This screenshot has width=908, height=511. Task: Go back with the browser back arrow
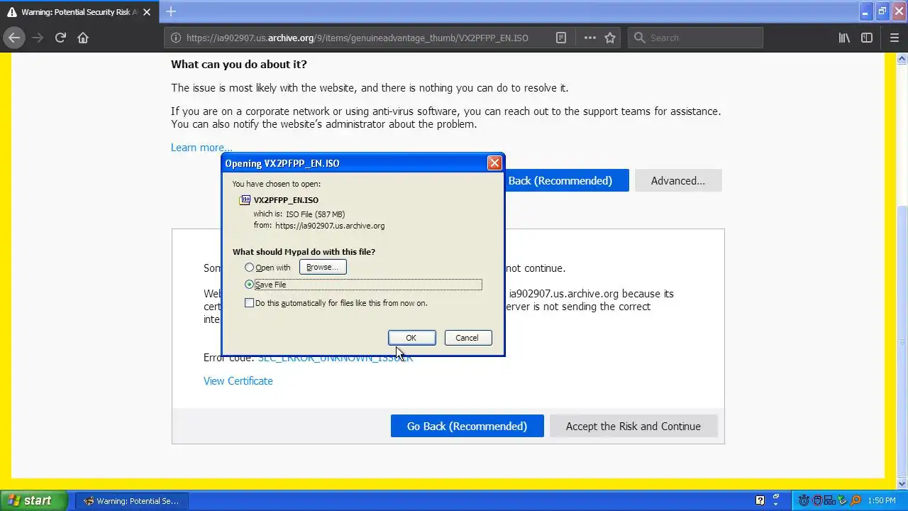14,38
